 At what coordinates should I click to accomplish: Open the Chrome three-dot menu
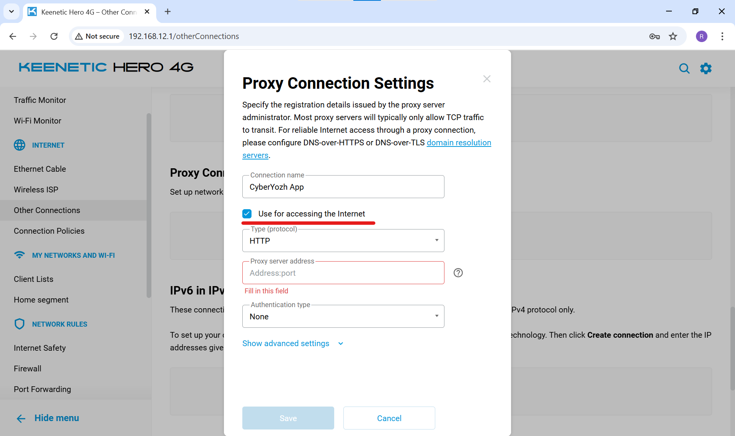722,36
